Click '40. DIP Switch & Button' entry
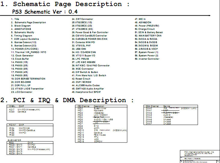 click(x=85, y=72)
